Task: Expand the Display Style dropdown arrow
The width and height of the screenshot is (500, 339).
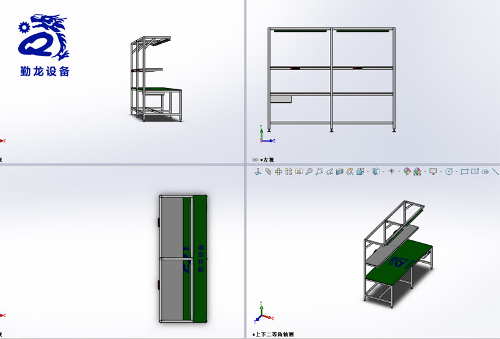Action: [383, 171]
